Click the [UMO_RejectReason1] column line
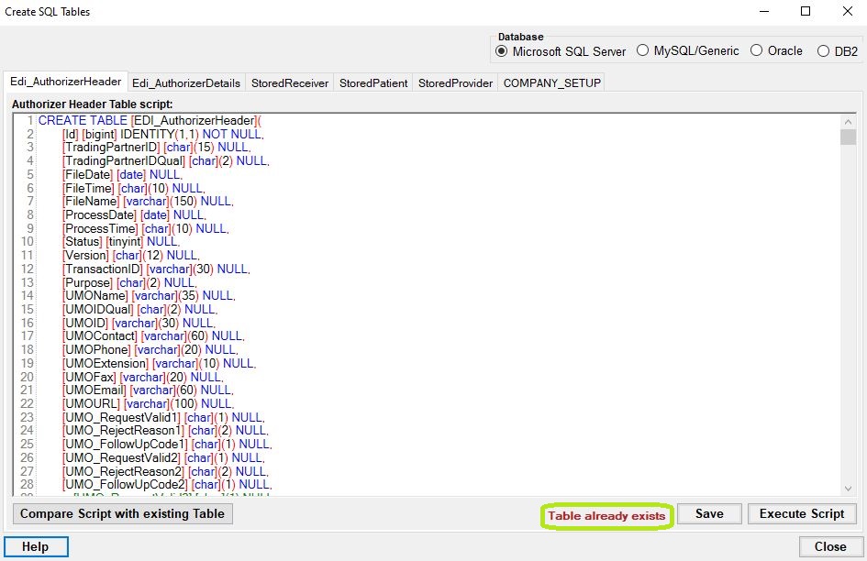867x561 pixels. coord(166,431)
